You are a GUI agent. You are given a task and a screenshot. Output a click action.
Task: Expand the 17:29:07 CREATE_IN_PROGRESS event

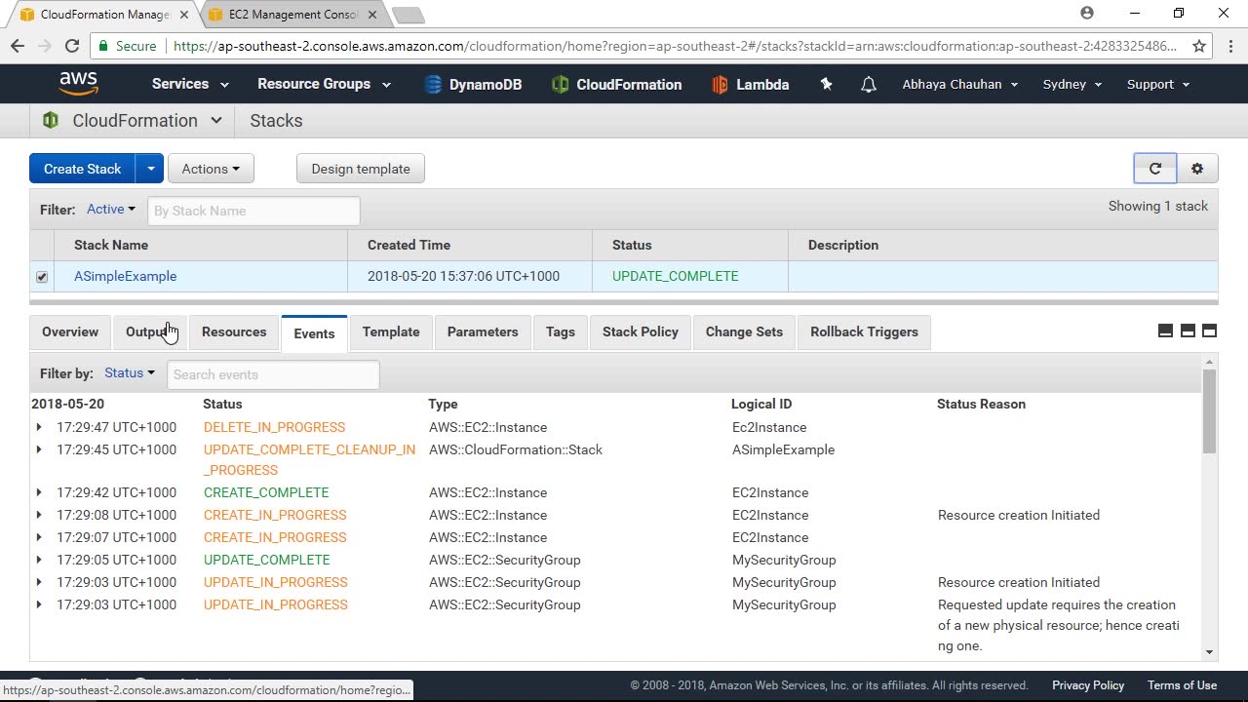pyautogui.click(x=39, y=537)
